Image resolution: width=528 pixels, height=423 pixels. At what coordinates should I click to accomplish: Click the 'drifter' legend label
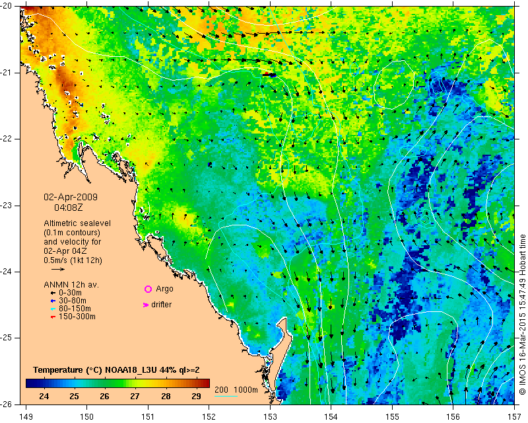coord(161,305)
